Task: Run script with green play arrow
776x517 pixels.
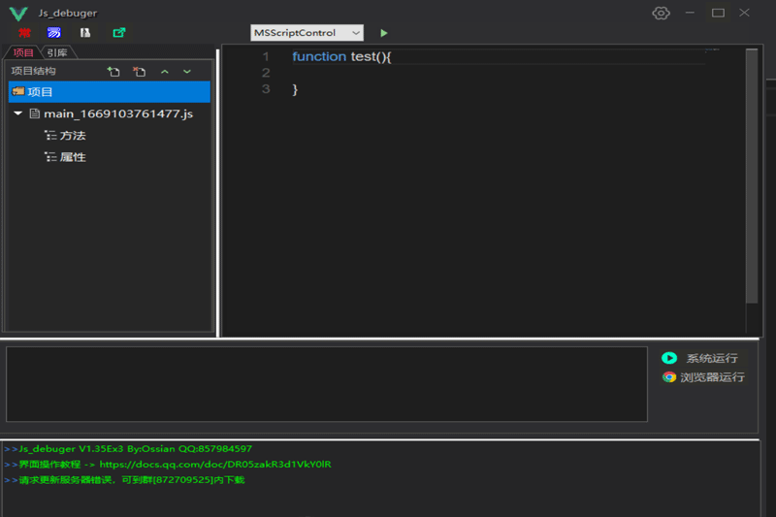Action: pos(383,33)
